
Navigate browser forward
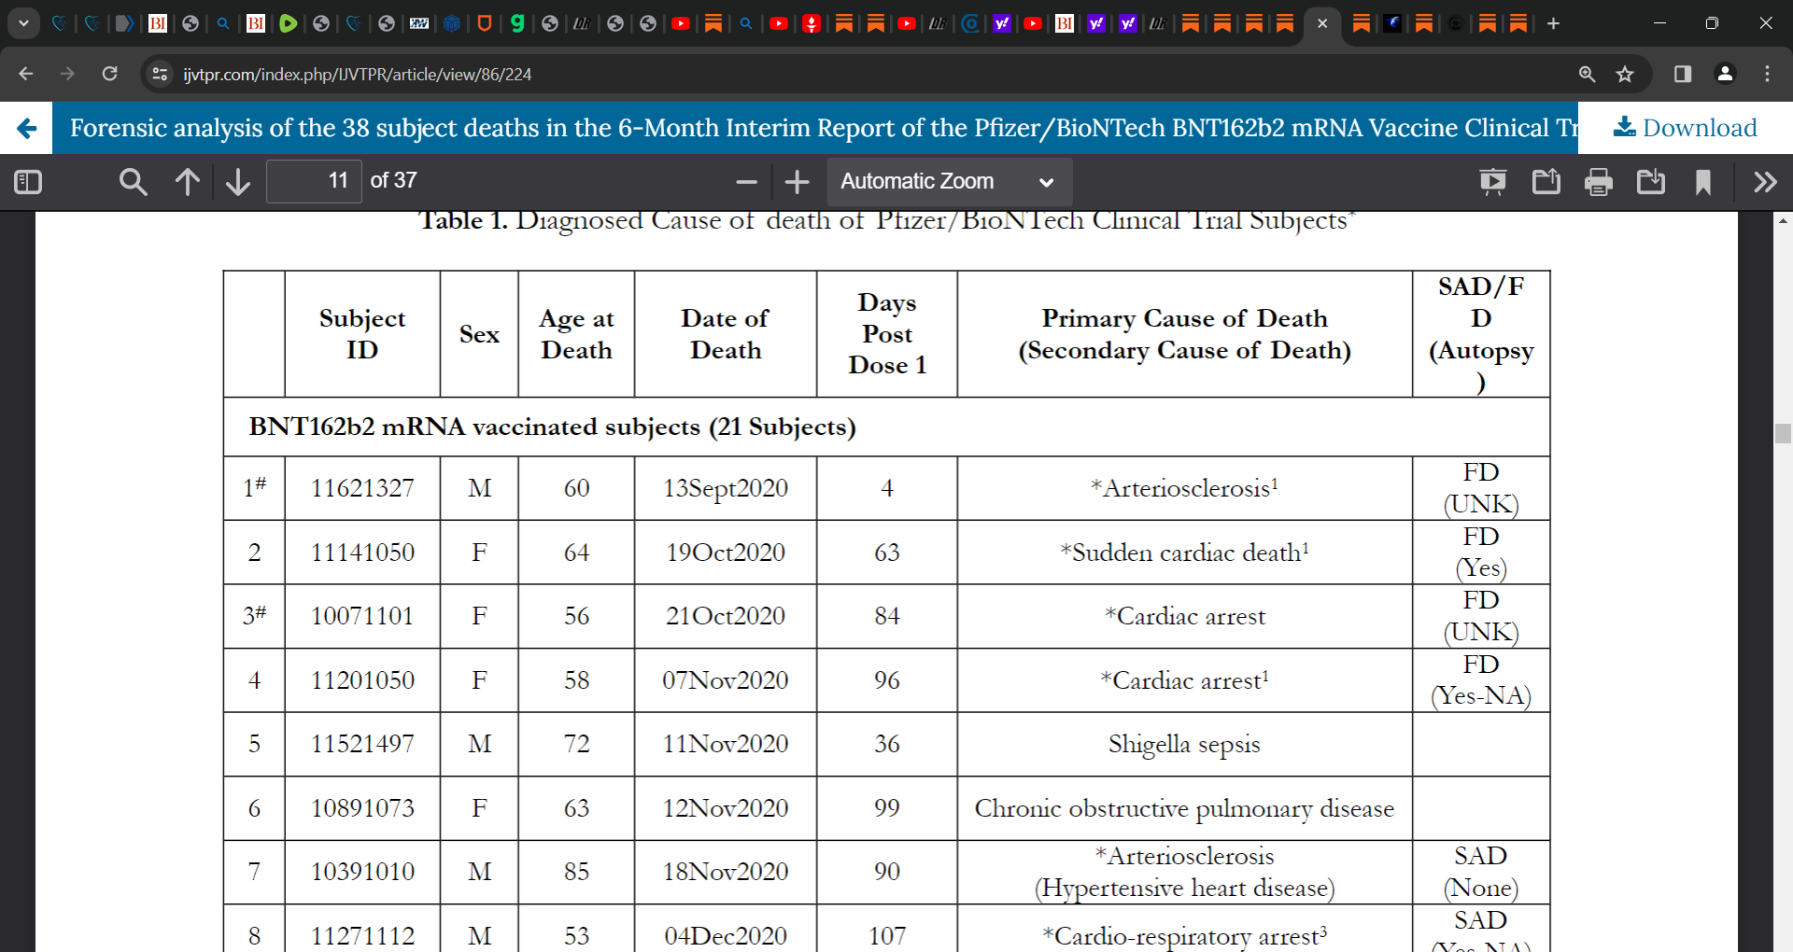tap(67, 74)
